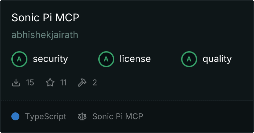Viewport: 254px width, 133px height.
Task: Click the security grade A badge
Action: 19,59
